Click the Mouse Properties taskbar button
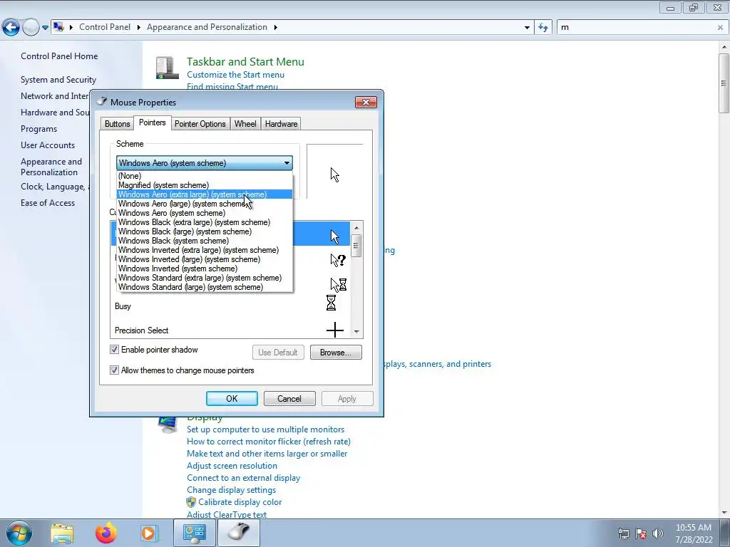 click(x=239, y=533)
